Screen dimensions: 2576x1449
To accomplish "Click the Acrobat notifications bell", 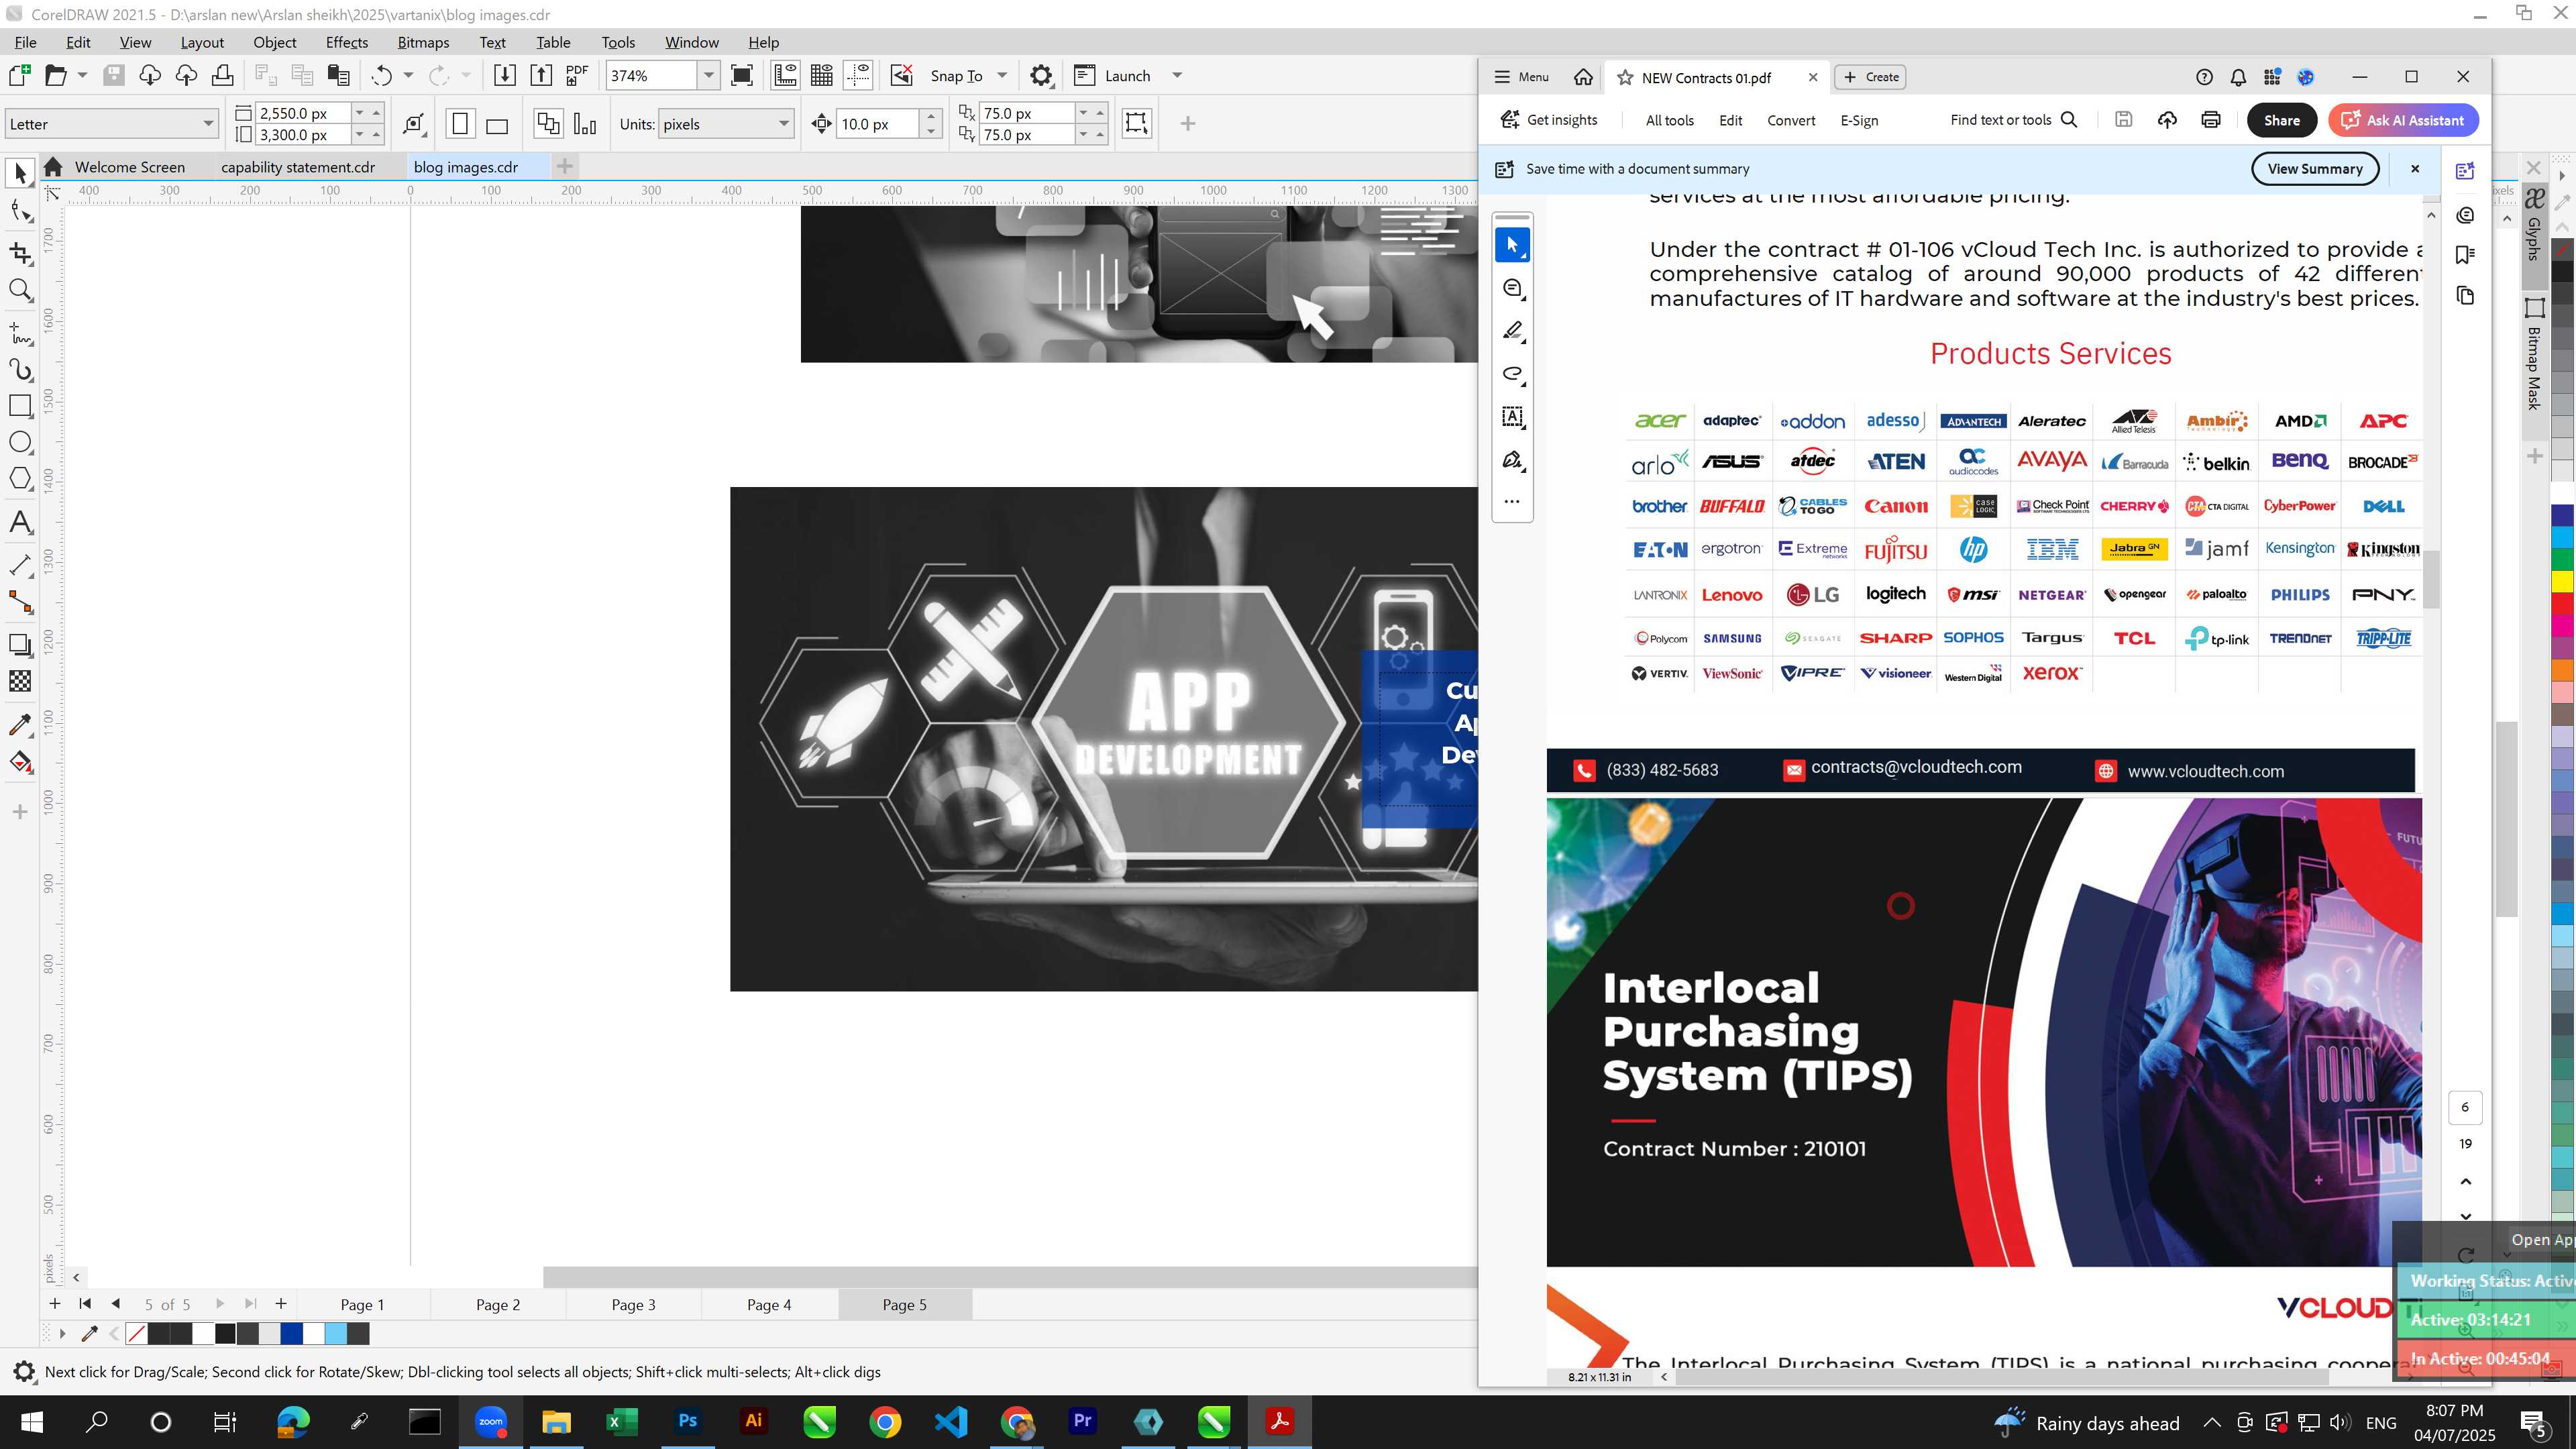I will tap(2238, 77).
